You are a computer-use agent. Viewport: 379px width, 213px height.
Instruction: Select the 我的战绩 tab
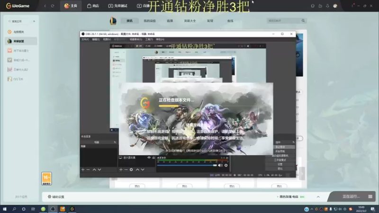click(x=150, y=21)
